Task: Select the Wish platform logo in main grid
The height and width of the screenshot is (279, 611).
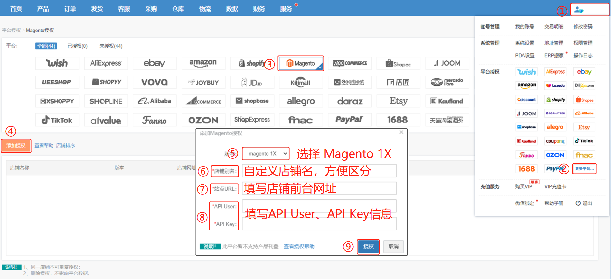Action: [57, 63]
